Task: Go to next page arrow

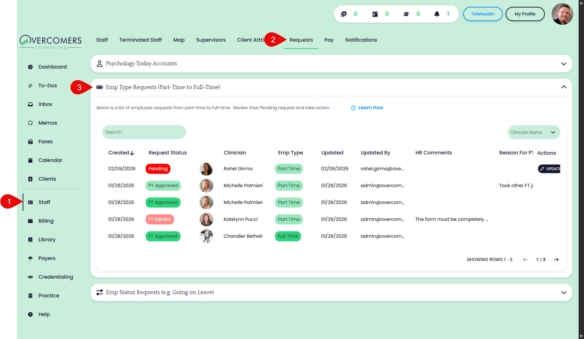Action: [556, 260]
